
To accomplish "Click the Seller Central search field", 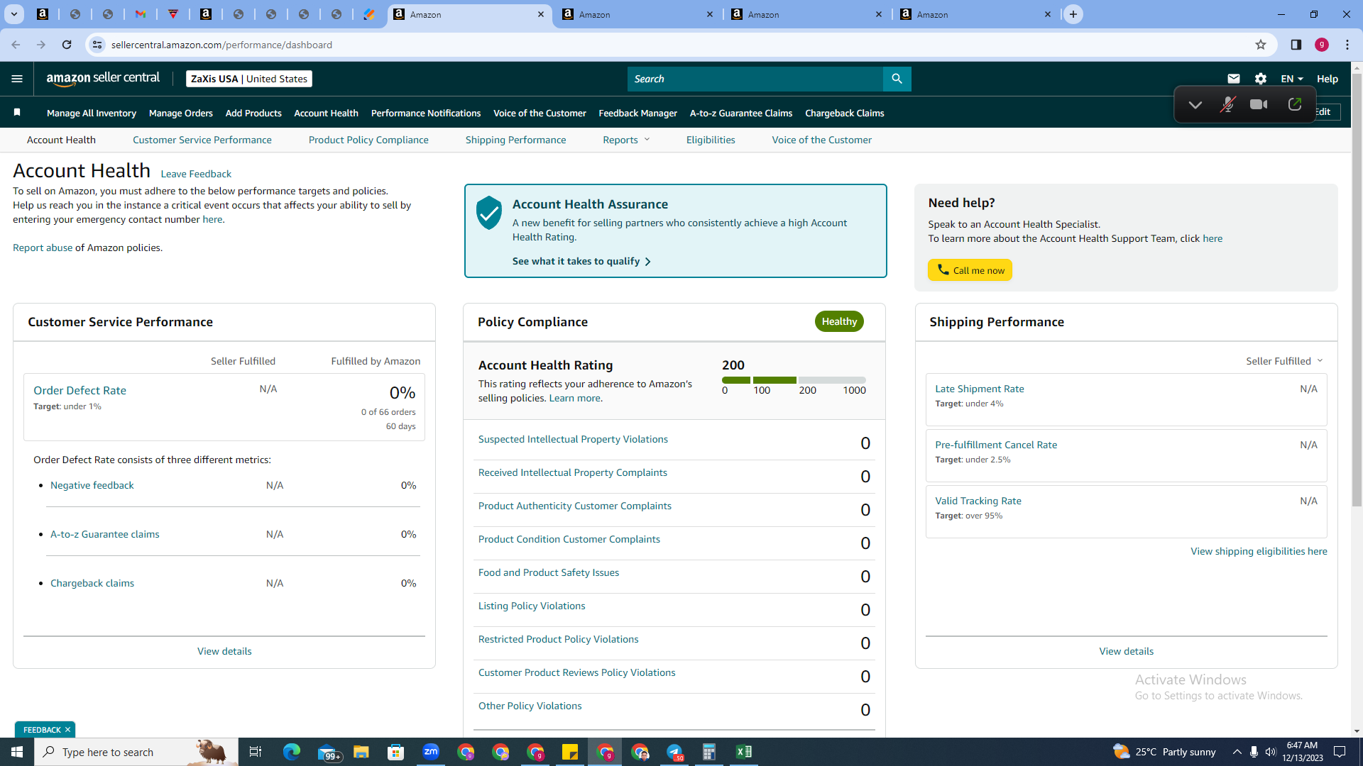I will point(755,79).
